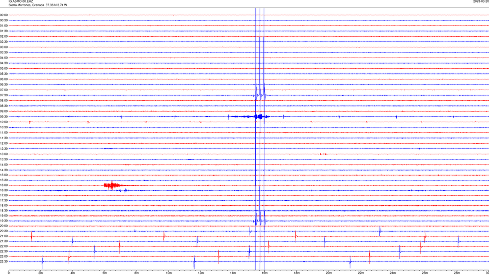Select the 09:00 trace time label
This screenshot has height=275, width=489.
point(4,112)
